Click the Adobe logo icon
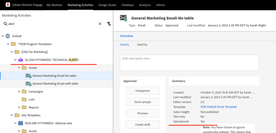The height and width of the screenshot is (133, 276). coord(8,5)
